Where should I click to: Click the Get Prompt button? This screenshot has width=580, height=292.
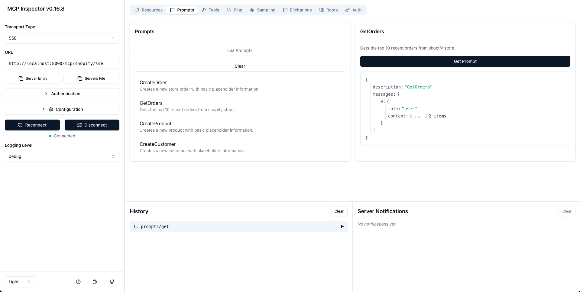pyautogui.click(x=465, y=61)
